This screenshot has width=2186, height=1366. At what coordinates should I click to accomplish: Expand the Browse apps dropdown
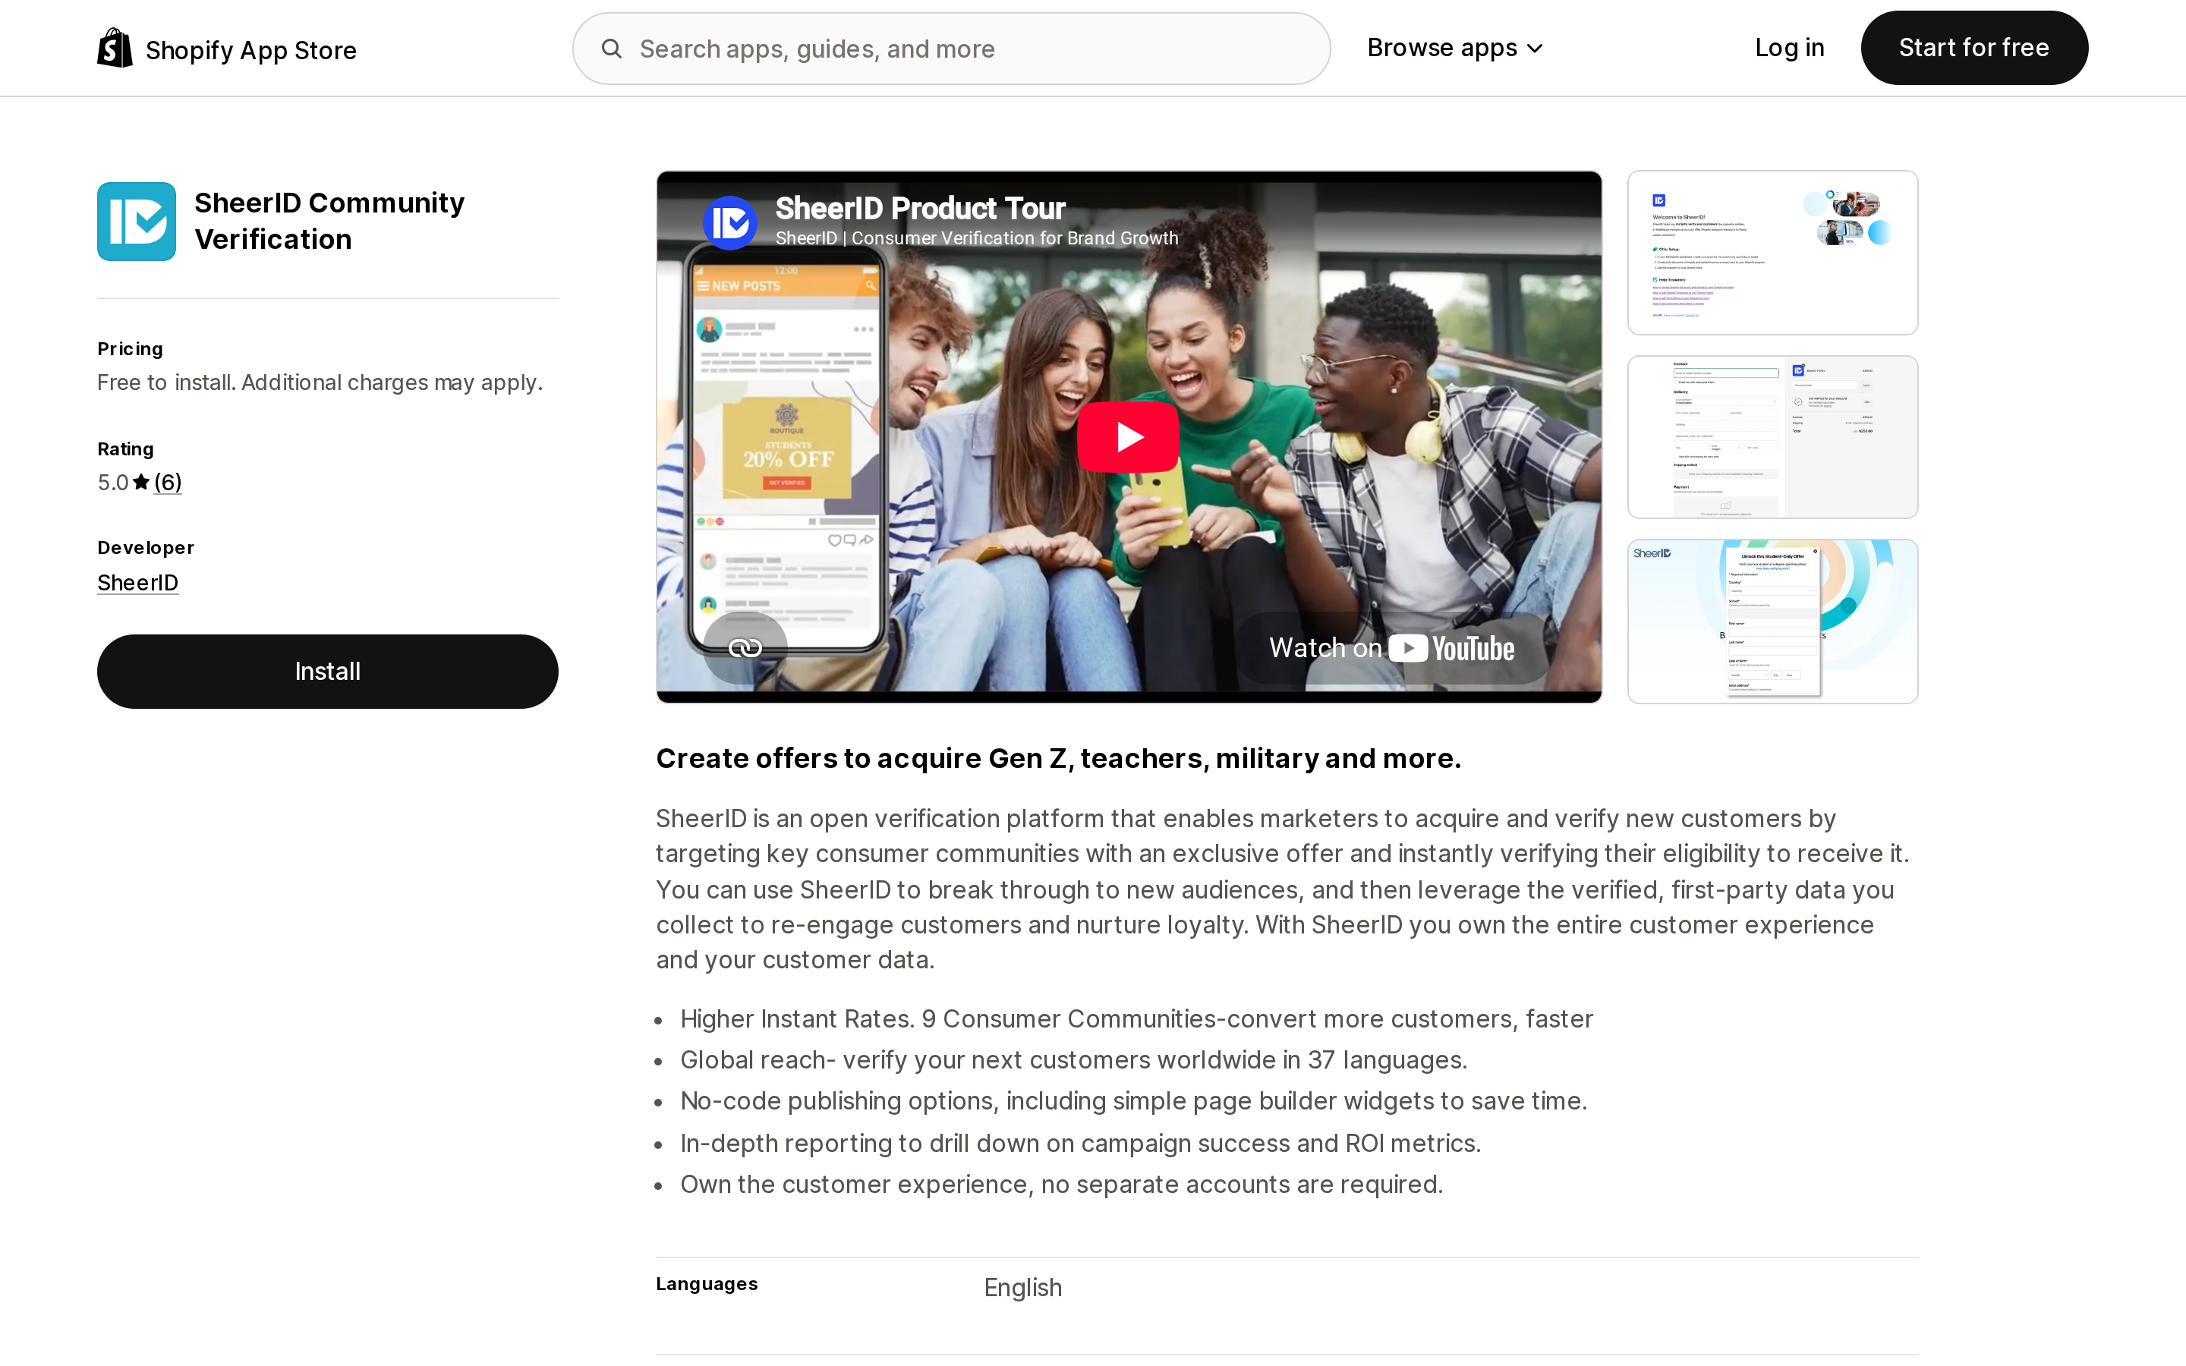click(1455, 48)
